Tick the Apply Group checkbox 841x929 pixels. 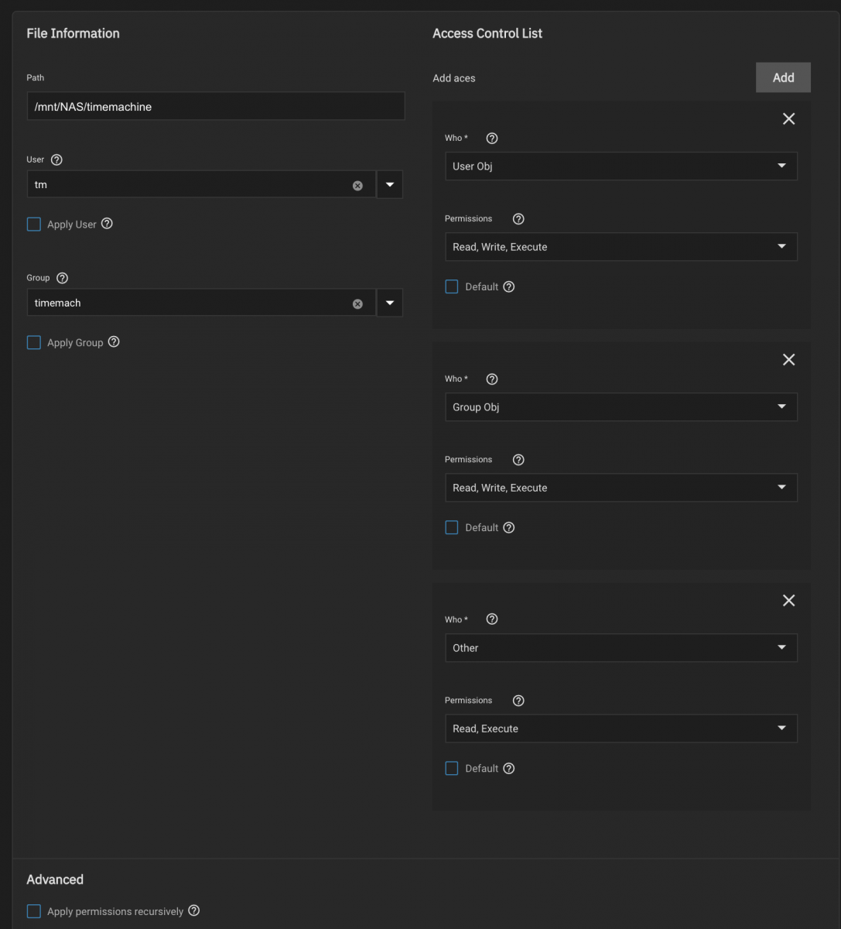pos(34,342)
